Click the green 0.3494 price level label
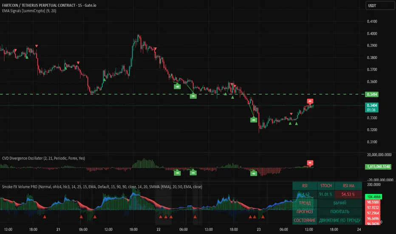The image size is (396, 234). point(372,94)
